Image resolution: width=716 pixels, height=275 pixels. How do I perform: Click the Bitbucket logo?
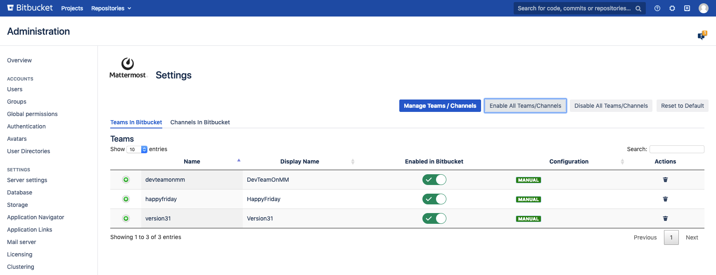(x=30, y=8)
